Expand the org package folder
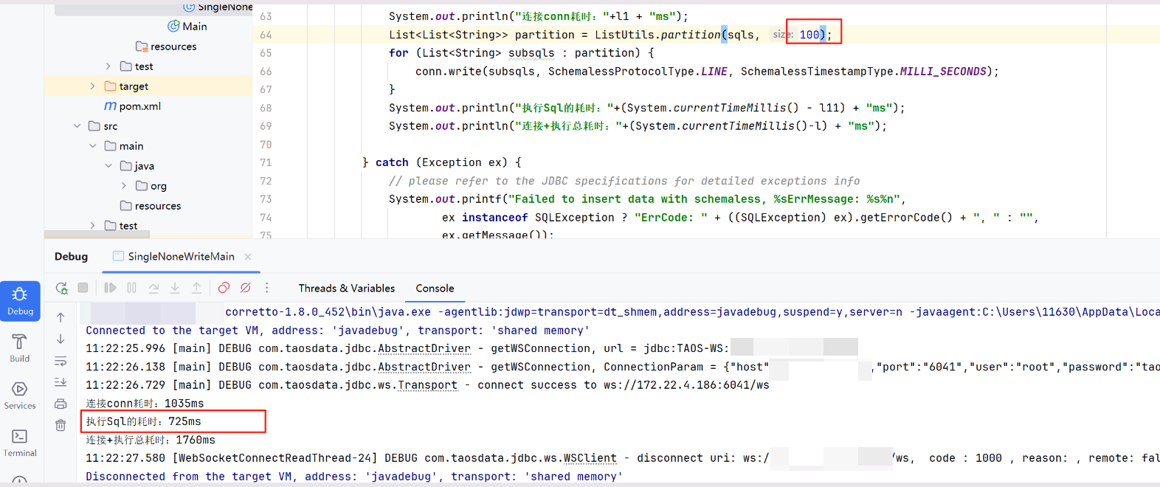 [124, 186]
